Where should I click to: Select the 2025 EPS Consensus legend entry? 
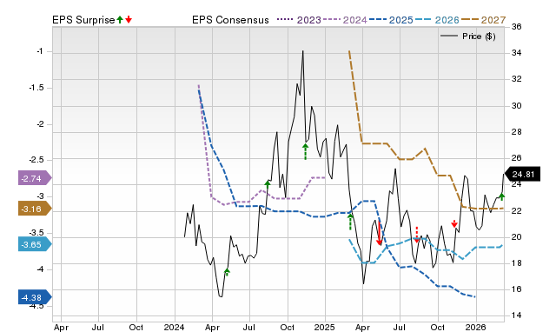(x=391, y=20)
